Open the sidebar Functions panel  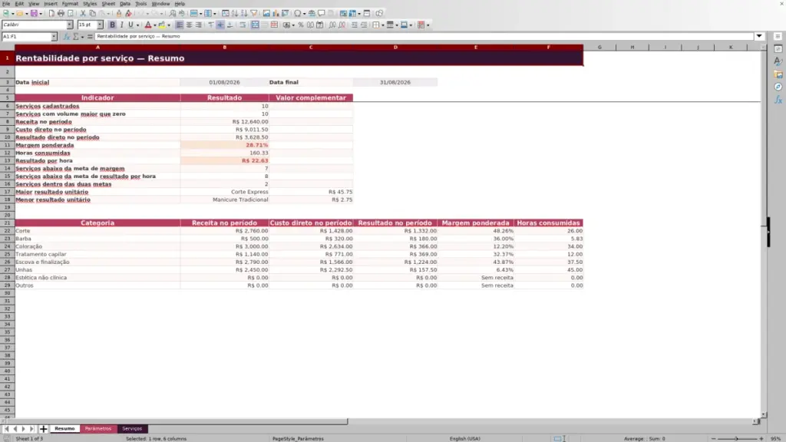pyautogui.click(x=778, y=100)
